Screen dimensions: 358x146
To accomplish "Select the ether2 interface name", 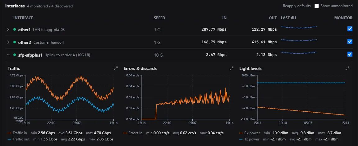I will coord(25,42).
